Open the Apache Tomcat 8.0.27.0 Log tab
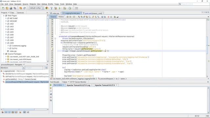The height and width of the screenshot is (118, 210). (78, 85)
